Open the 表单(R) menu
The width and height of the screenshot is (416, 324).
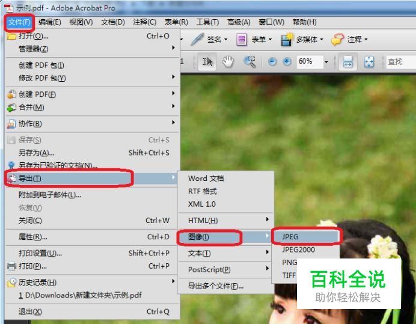pos(176,22)
